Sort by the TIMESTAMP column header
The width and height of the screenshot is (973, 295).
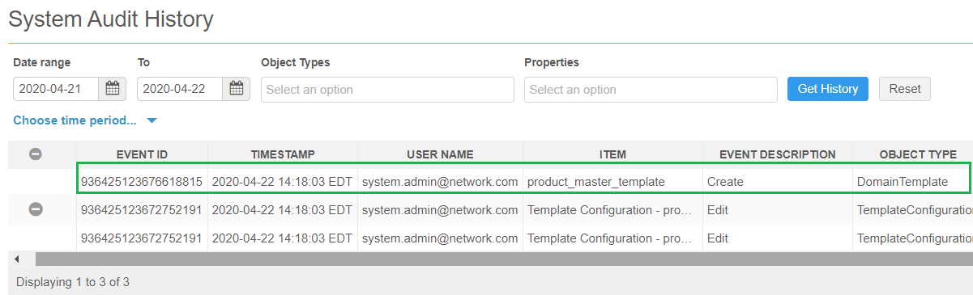tap(283, 154)
